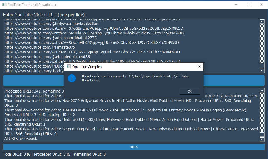Click the blue button beneath the URL box
This screenshot has width=268, height=159.
[33, 80]
